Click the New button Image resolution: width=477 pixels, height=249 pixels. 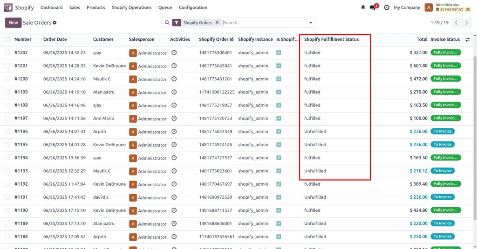tap(13, 22)
